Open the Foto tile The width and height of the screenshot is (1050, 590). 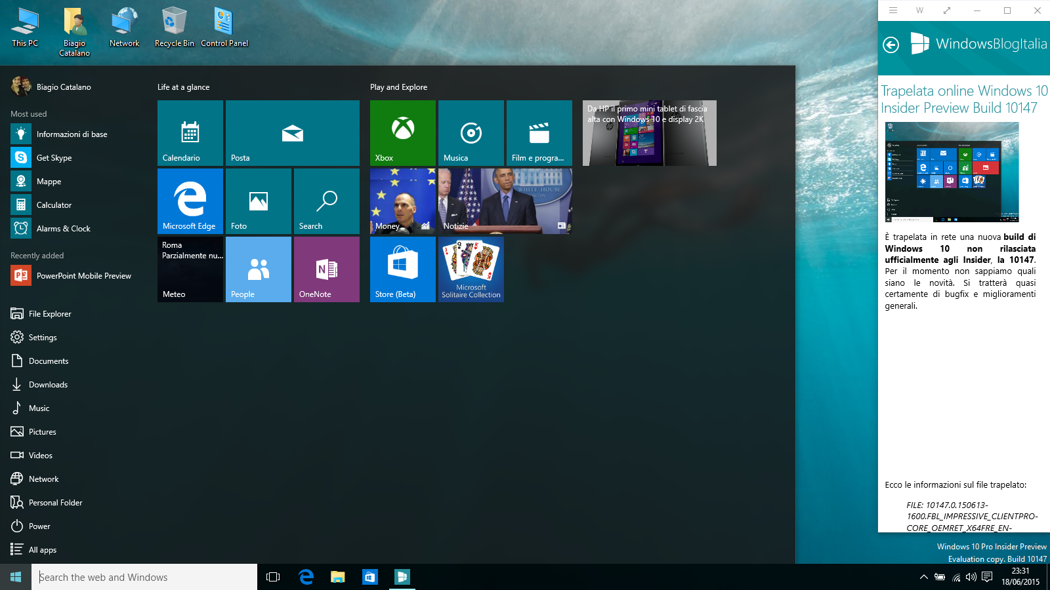click(x=259, y=201)
